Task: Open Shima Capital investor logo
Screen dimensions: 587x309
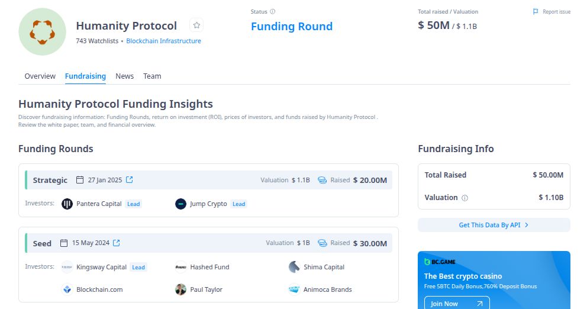Action: pyautogui.click(x=294, y=267)
